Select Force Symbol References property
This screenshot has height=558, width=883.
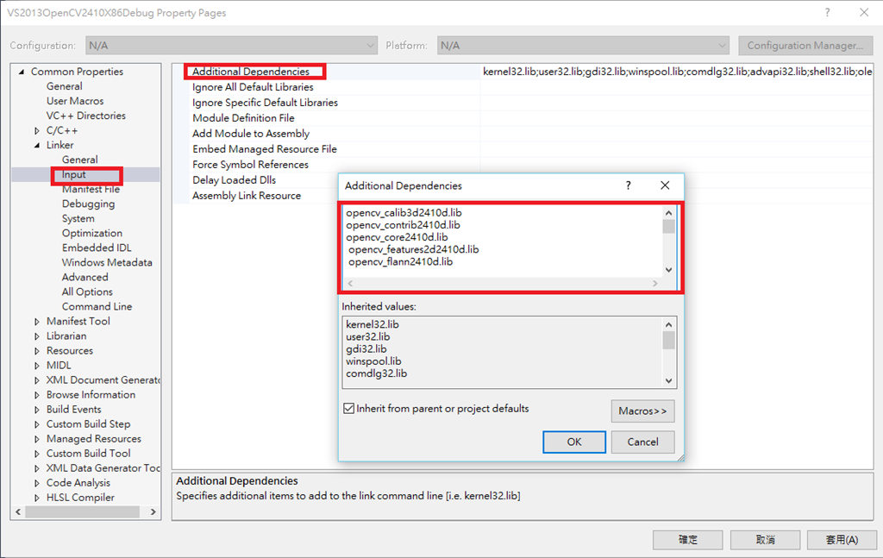pos(251,165)
